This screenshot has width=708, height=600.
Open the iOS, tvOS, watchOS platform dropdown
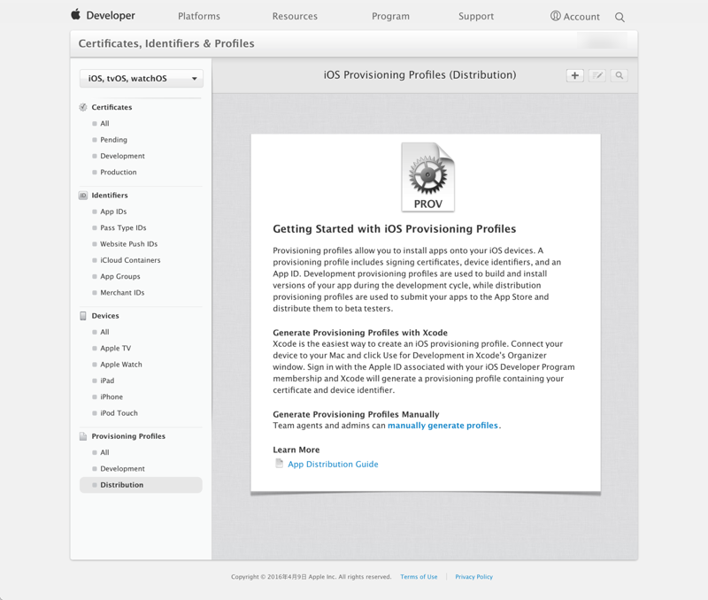(x=142, y=78)
